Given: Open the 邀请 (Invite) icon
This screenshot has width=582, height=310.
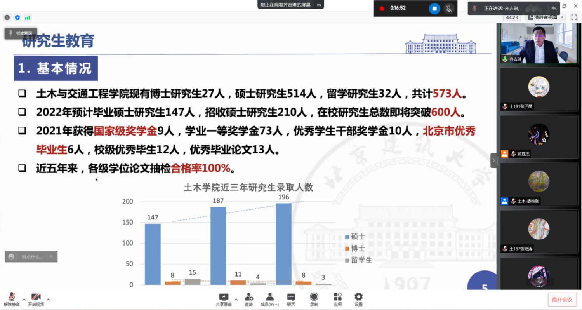Looking at the screenshot, I should click(249, 300).
